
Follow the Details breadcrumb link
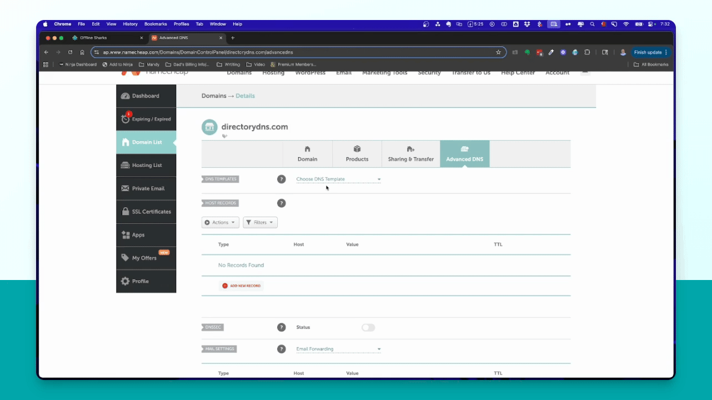tap(245, 96)
